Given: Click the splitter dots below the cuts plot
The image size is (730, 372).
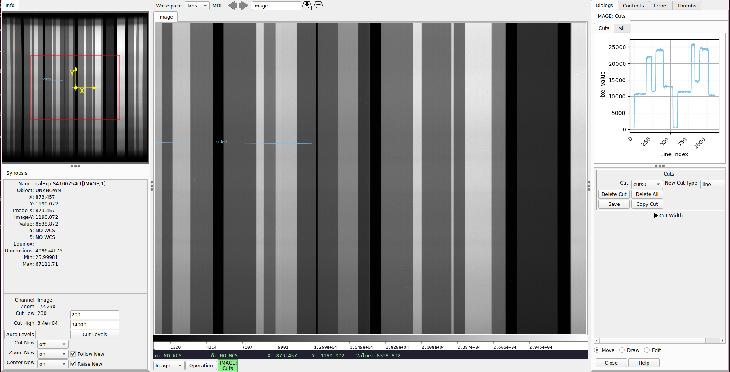Looking at the screenshot, I should pyautogui.click(x=659, y=166).
